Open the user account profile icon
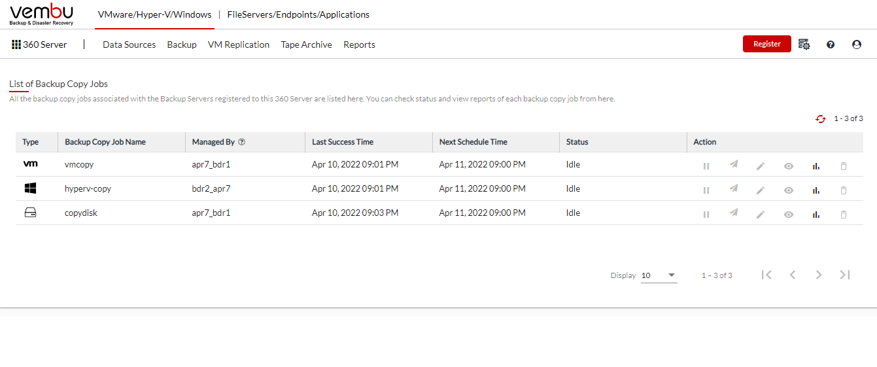The height and width of the screenshot is (367, 877). point(857,44)
